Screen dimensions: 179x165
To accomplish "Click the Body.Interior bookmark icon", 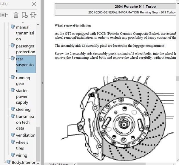I will pyautogui.click(x=9, y=162).
